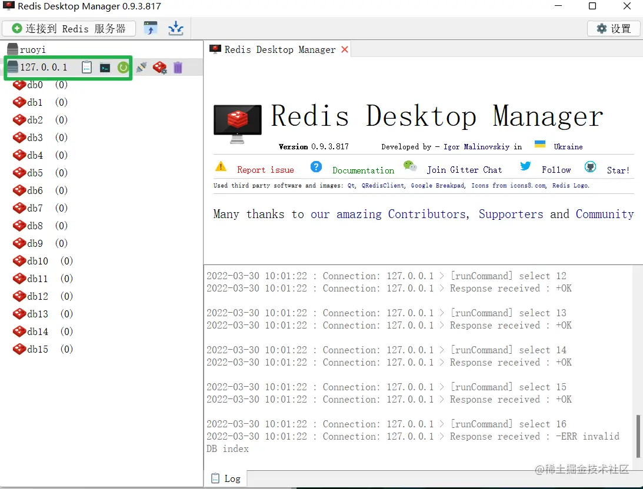Viewport: 643px width, 489px height.
Task: Click the purple trash delete connection icon
Action: tap(178, 67)
